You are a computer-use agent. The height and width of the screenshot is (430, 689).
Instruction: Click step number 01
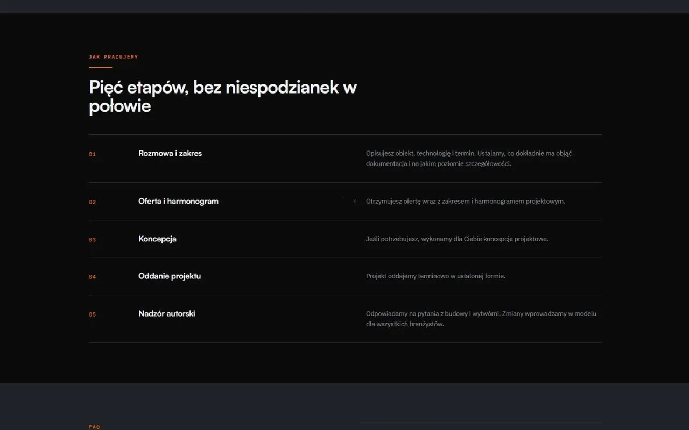(92, 154)
